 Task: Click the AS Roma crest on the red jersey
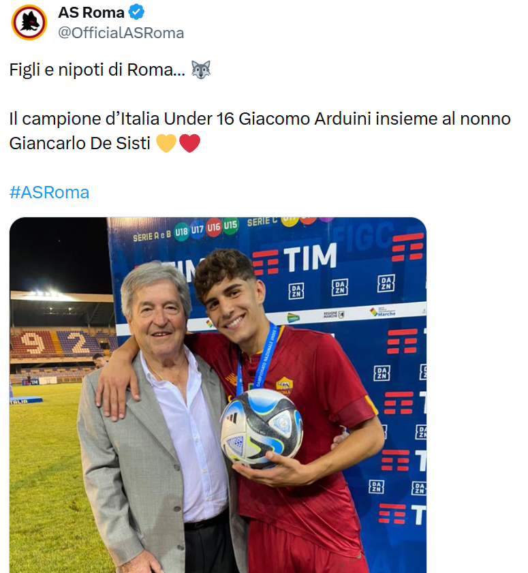click(284, 386)
